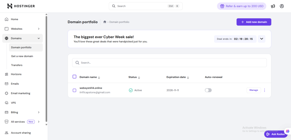Enable auto-renewal for websyst414.online
The width and height of the screenshot is (291, 140).
click(208, 90)
